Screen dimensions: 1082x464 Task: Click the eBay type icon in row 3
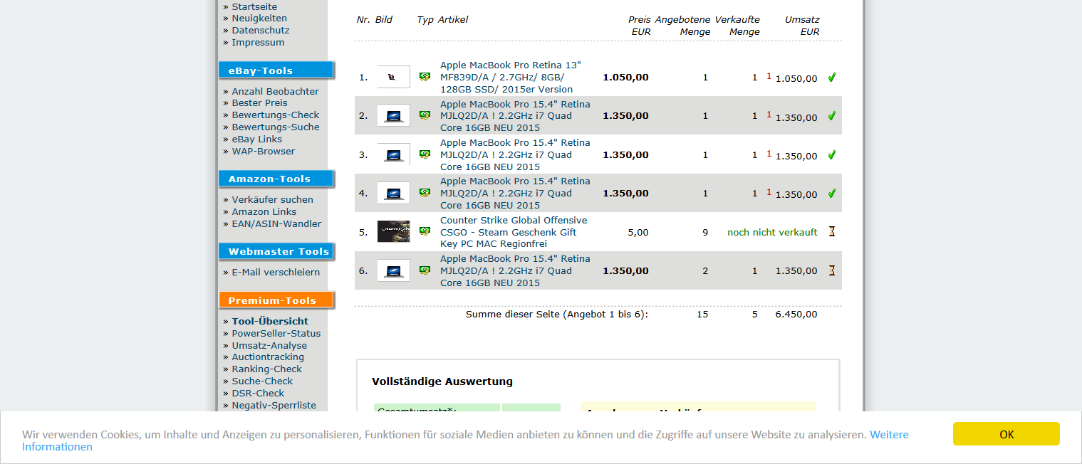[x=425, y=154]
